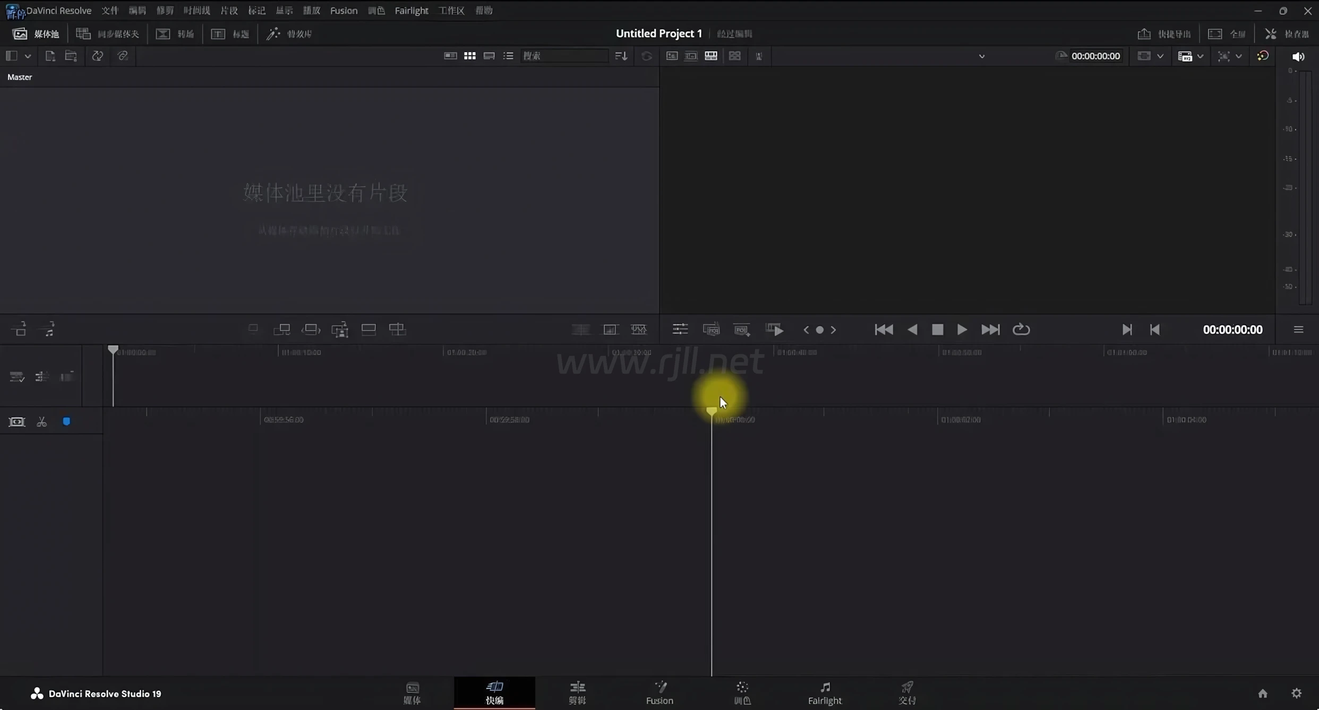Switch media pool to list view
This screenshot has width=1319, height=710.
pos(508,56)
